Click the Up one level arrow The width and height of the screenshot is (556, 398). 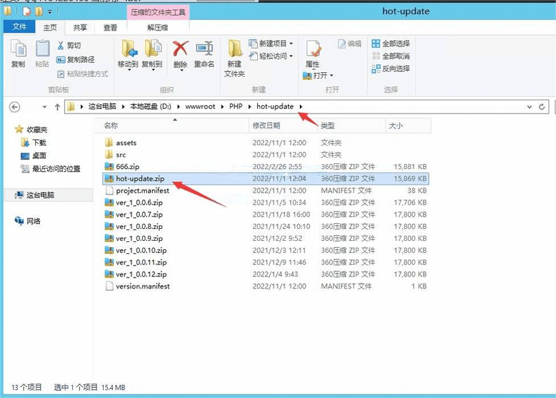pyautogui.click(x=57, y=107)
